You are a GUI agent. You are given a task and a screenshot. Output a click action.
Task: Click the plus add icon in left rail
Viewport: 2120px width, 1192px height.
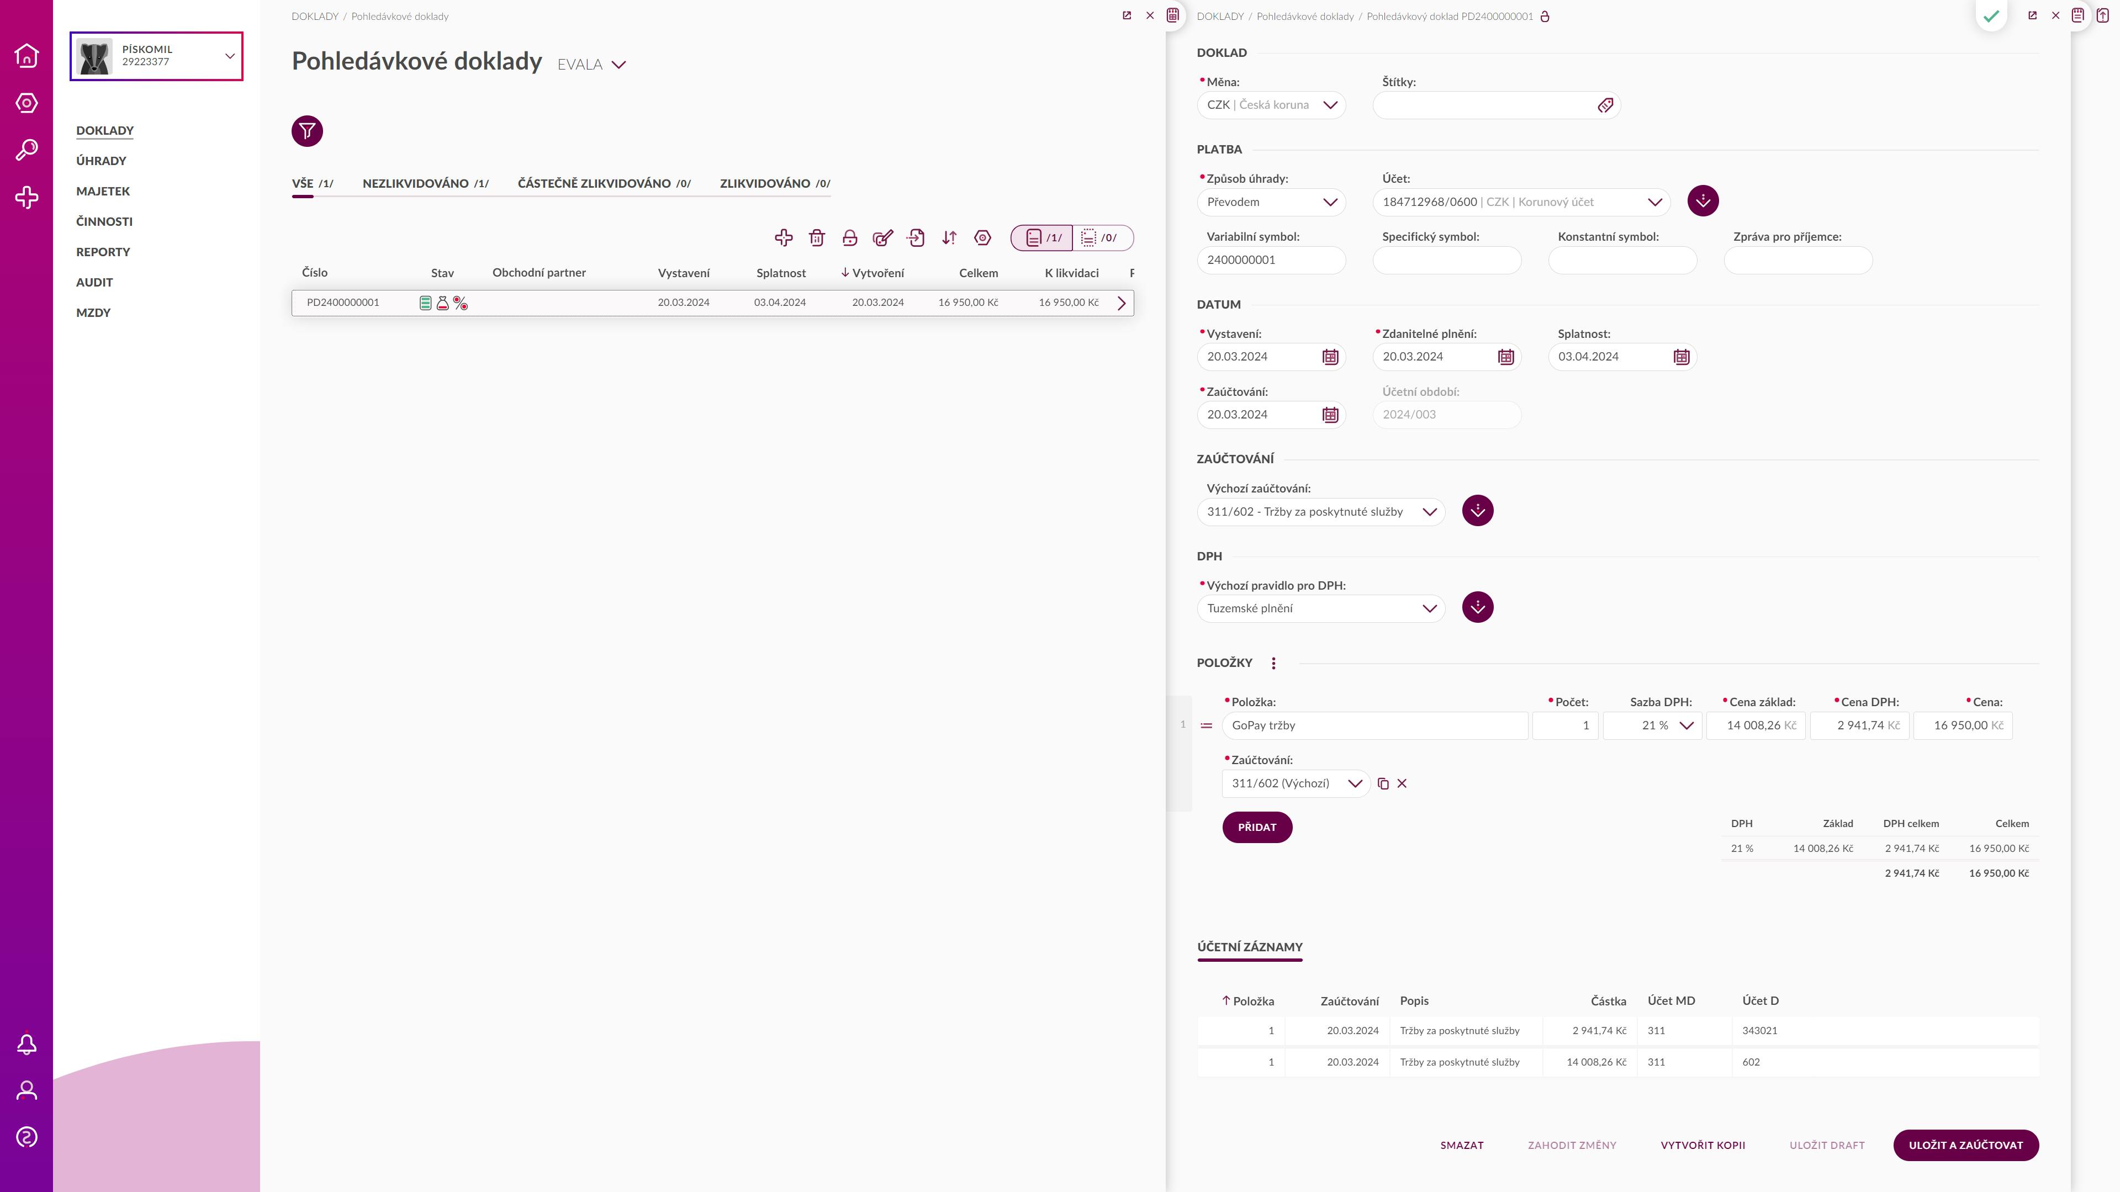tap(27, 198)
